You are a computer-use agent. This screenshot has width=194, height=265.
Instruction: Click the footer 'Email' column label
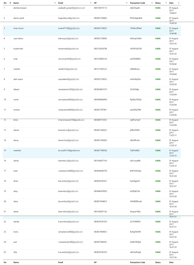click(61, 262)
